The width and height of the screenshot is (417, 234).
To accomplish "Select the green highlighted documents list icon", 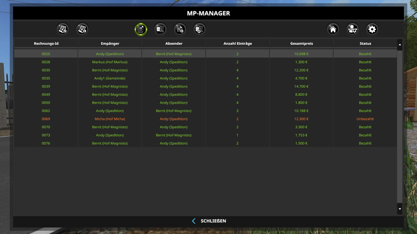I will coord(140,29).
